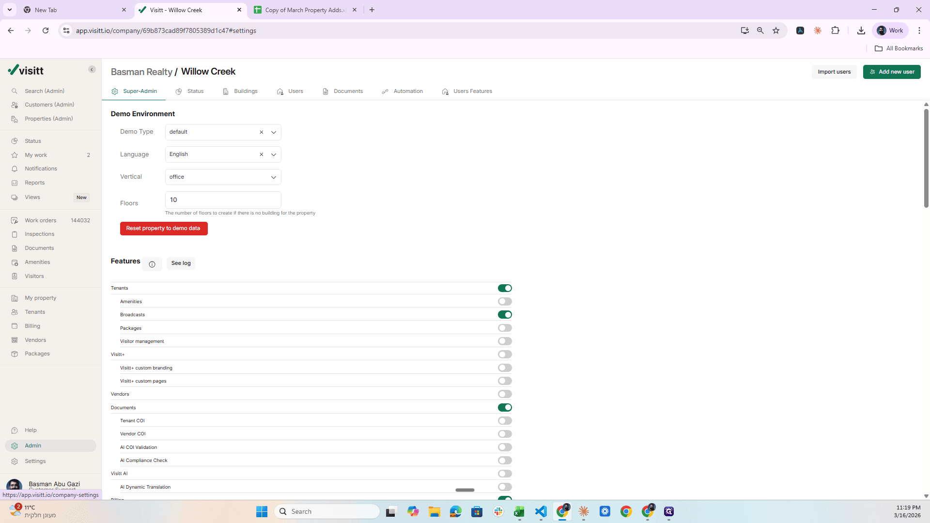Open the Vertical office dropdown
The height and width of the screenshot is (523, 930).
click(x=223, y=177)
